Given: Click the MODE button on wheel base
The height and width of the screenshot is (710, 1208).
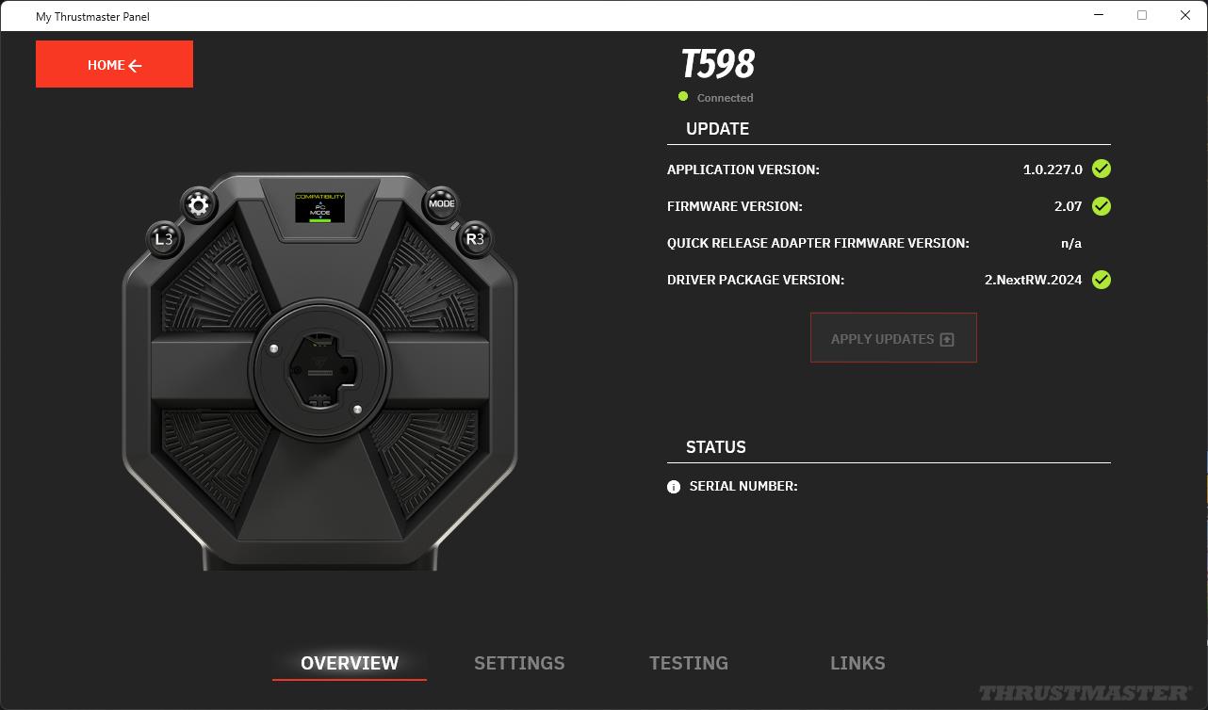Looking at the screenshot, I should tap(441, 203).
